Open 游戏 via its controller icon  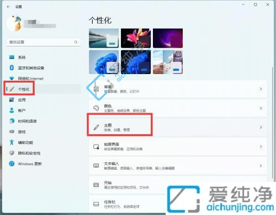(x=12, y=132)
